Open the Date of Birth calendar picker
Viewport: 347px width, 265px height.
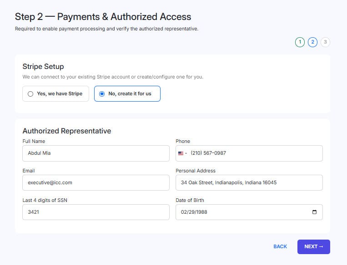pyautogui.click(x=314, y=212)
